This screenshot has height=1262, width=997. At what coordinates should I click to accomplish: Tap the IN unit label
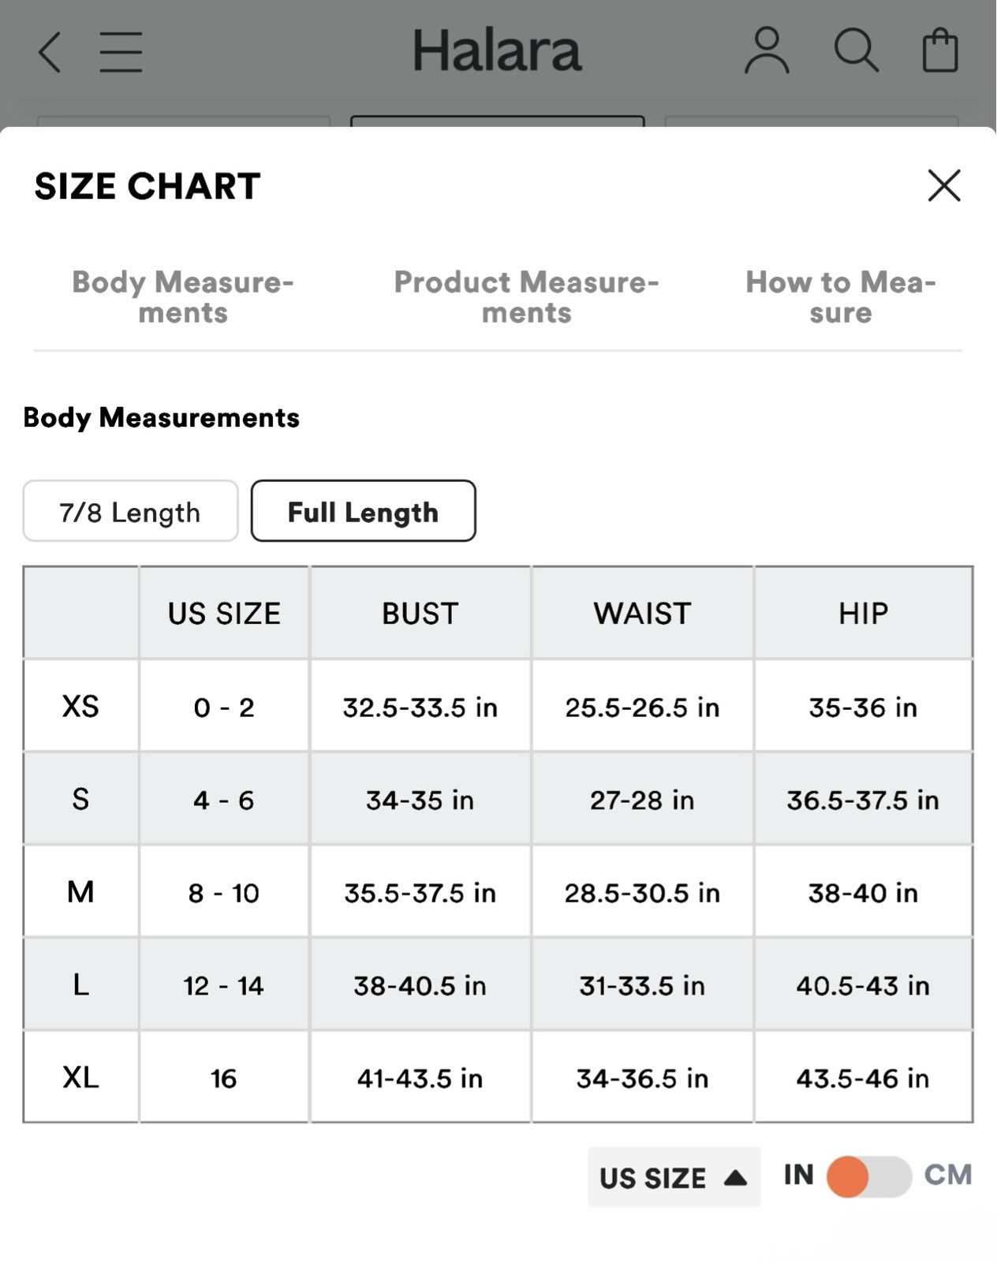point(799,1175)
